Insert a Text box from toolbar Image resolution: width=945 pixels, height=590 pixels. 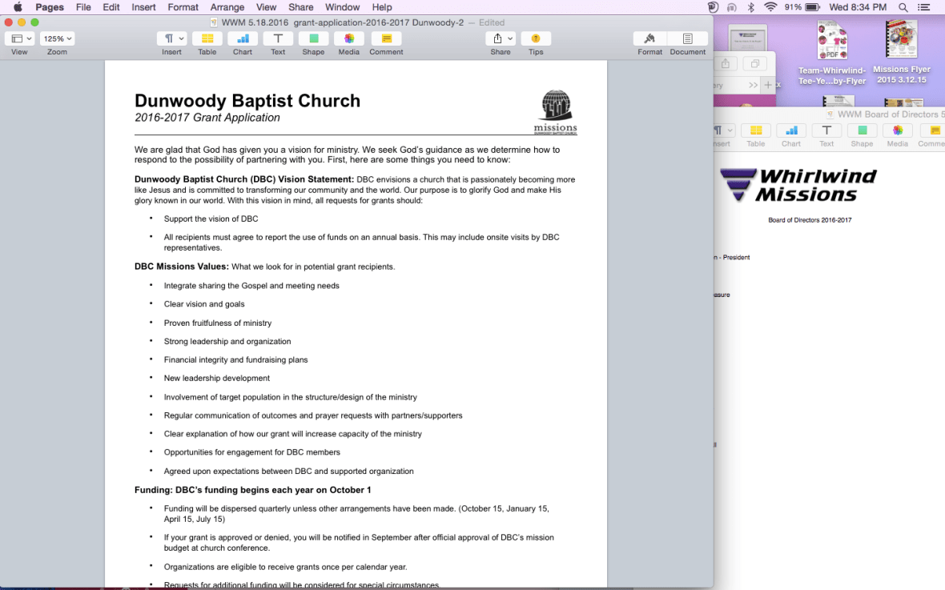pos(278,38)
